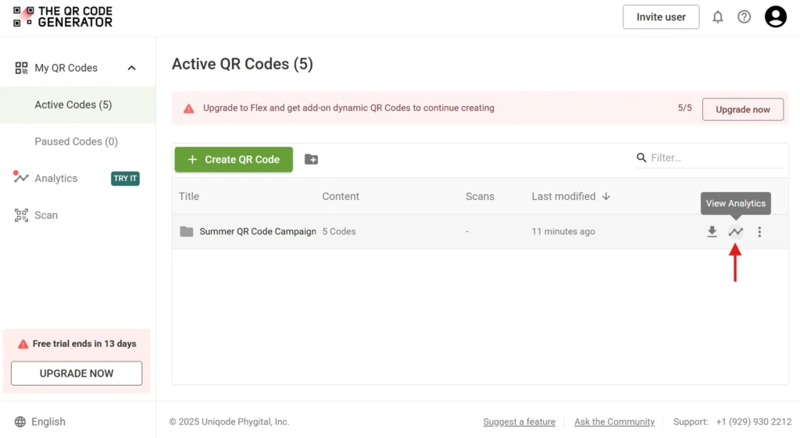
Task: Click the new folder icon
Action: coord(311,159)
